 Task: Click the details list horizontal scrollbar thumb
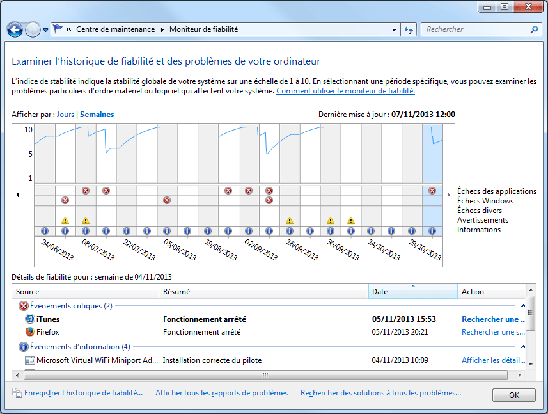pos(265,375)
